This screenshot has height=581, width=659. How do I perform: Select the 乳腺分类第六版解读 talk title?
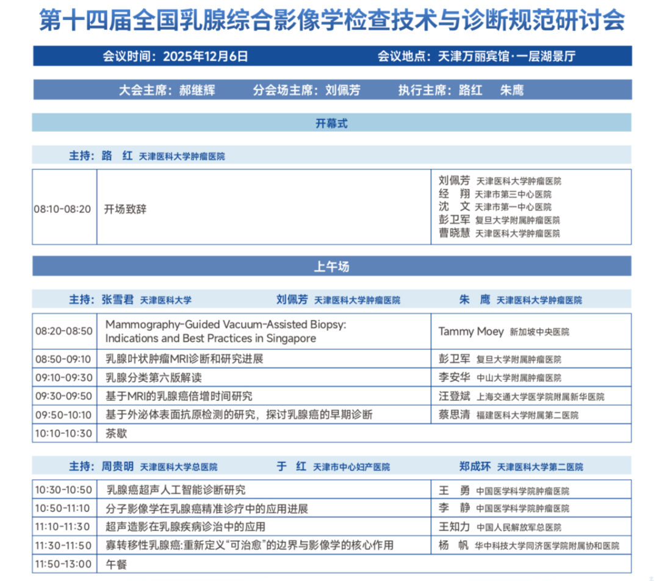[154, 377]
